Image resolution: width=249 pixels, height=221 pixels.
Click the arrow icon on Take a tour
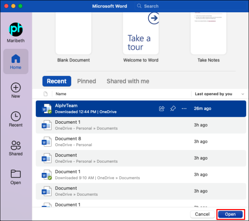click(153, 18)
